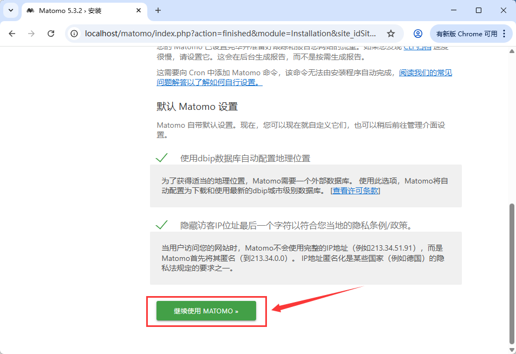The image size is (516, 354).
Task: Click the vertical scrollbar thumb
Action: [x=512, y=273]
